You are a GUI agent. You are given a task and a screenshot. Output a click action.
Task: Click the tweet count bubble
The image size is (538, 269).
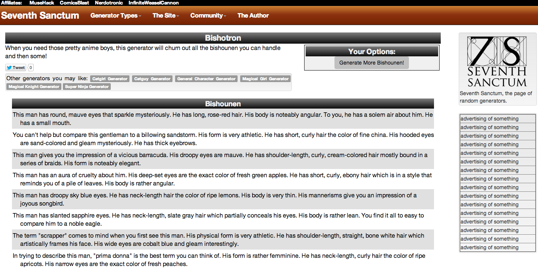click(31, 68)
